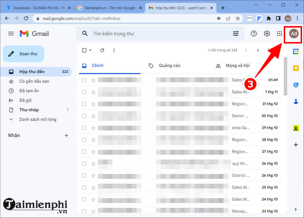304x218 pixels.
Task: Select the email dated 1 thg 11
Action: 84,92
